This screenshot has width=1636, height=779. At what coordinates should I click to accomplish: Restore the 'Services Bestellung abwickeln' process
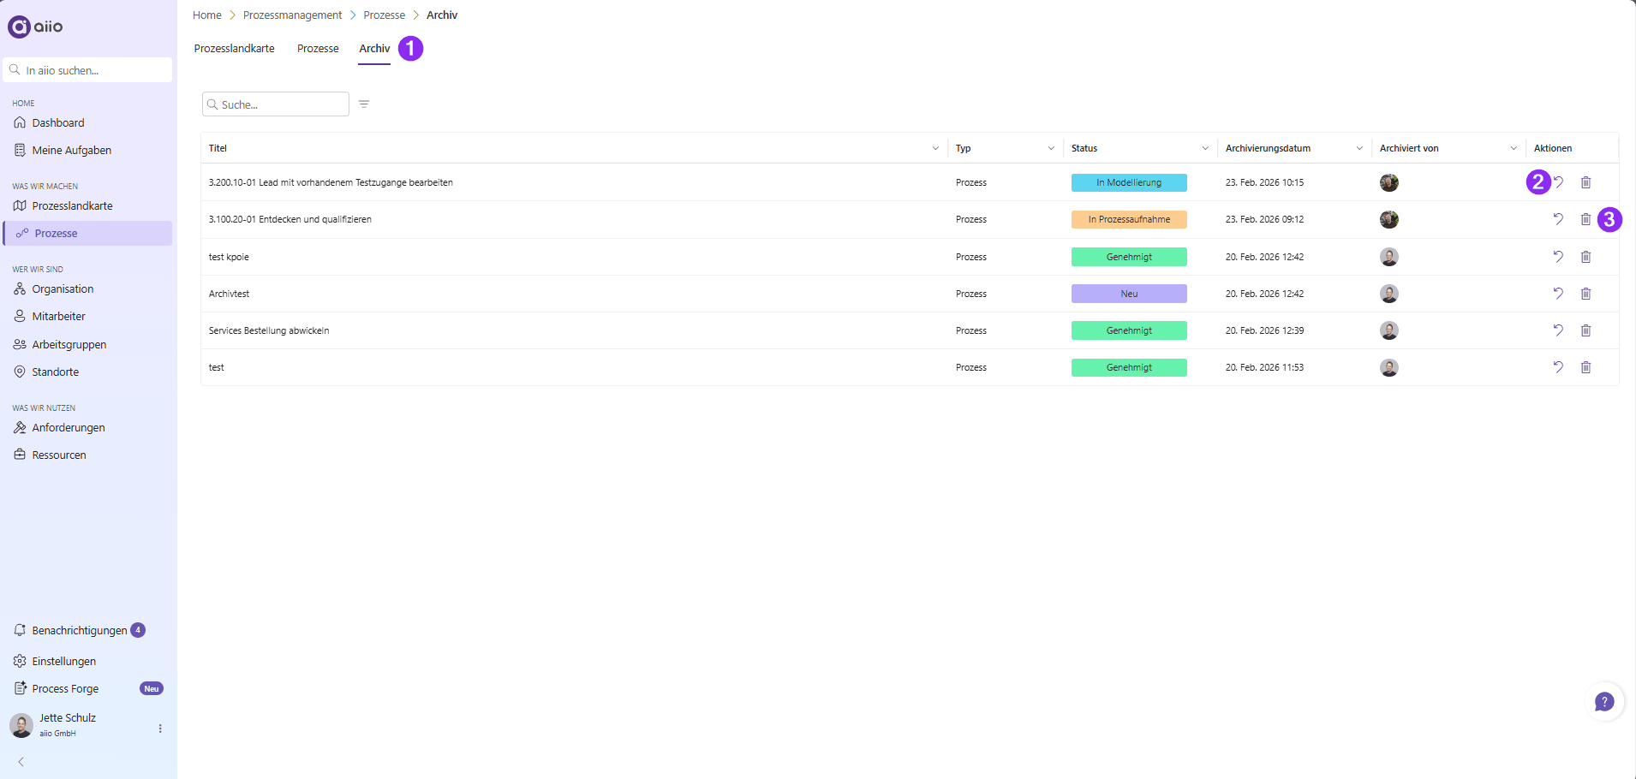click(x=1558, y=330)
